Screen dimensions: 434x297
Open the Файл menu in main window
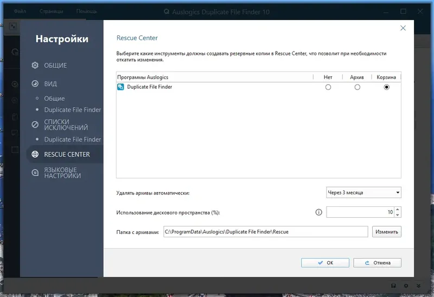pos(20,11)
